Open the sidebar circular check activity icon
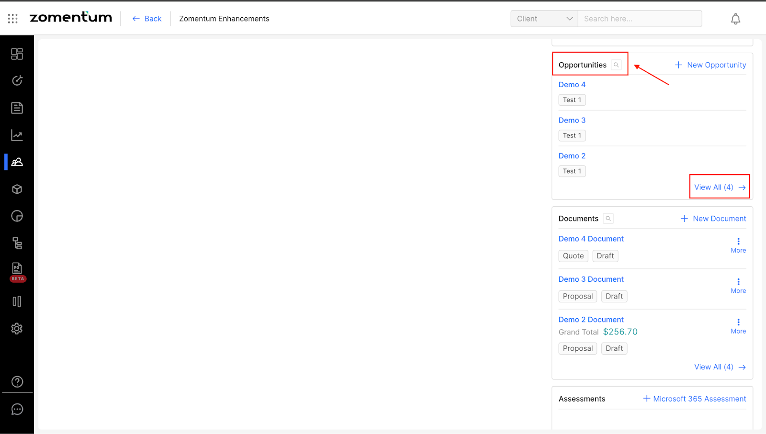Viewport: 766px width, 434px height. coord(17,80)
